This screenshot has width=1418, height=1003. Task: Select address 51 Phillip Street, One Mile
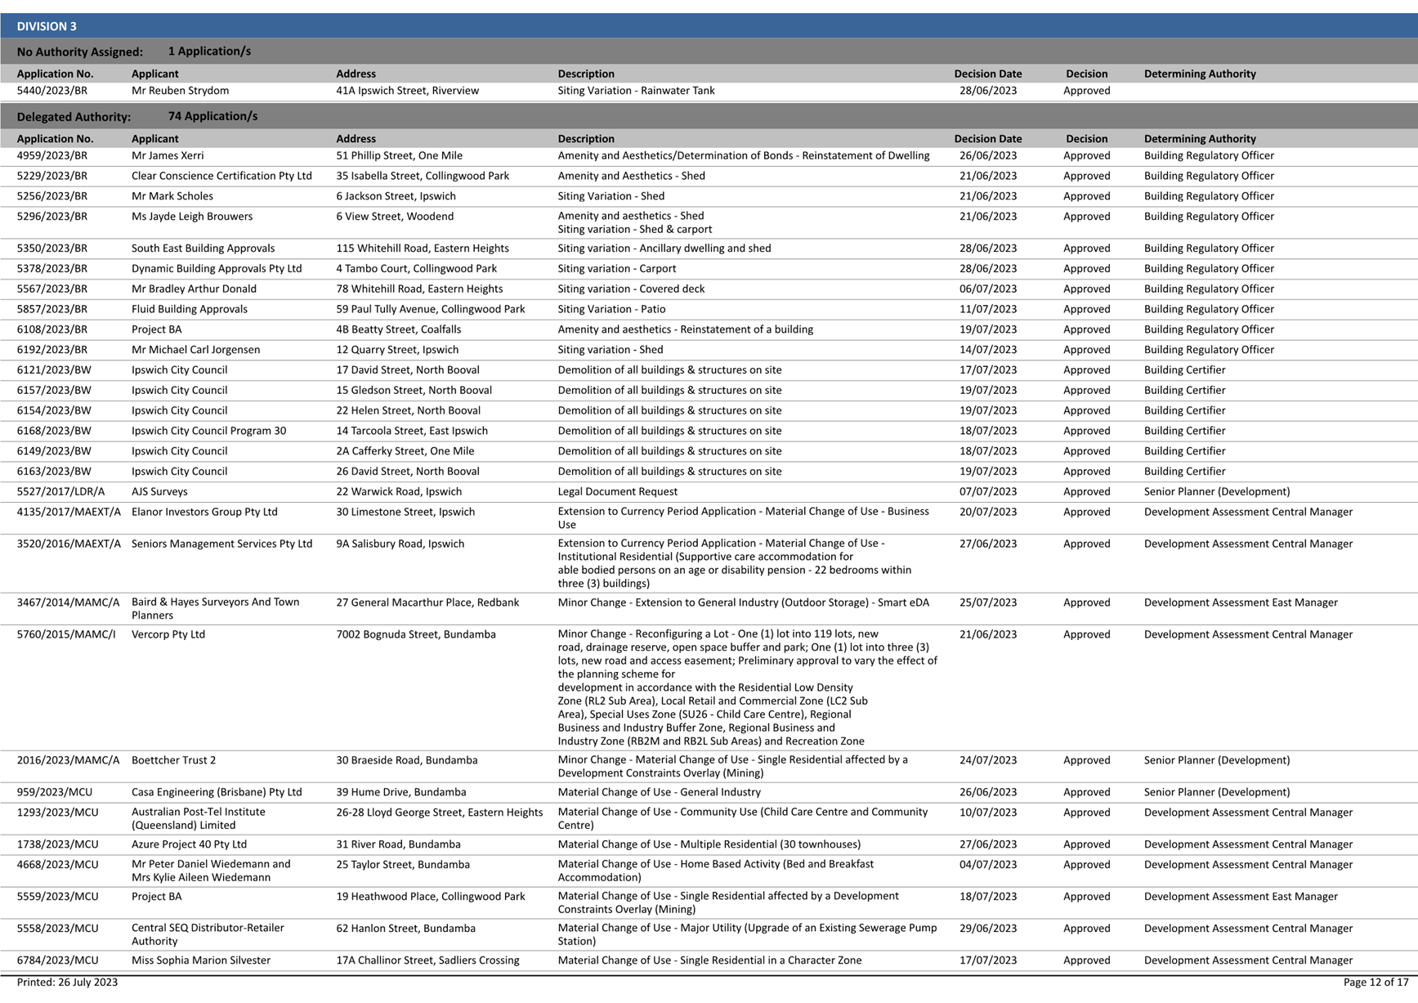[x=399, y=155]
